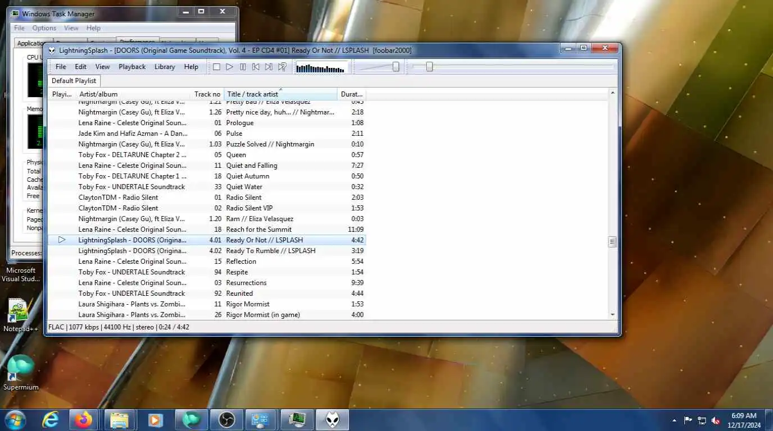Select the Reunited track
Image resolution: width=773 pixels, height=431 pixels.
[207, 294]
